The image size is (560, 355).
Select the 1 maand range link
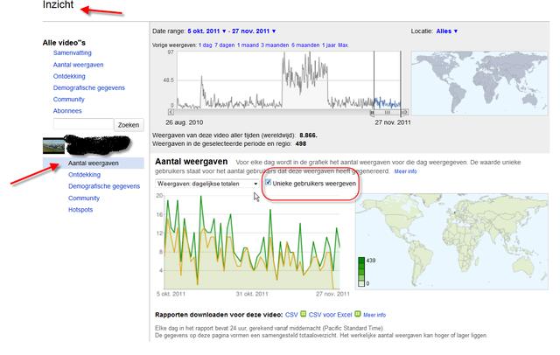pyautogui.click(x=248, y=45)
